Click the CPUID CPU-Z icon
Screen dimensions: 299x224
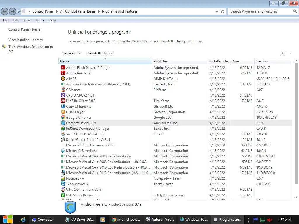point(63,95)
